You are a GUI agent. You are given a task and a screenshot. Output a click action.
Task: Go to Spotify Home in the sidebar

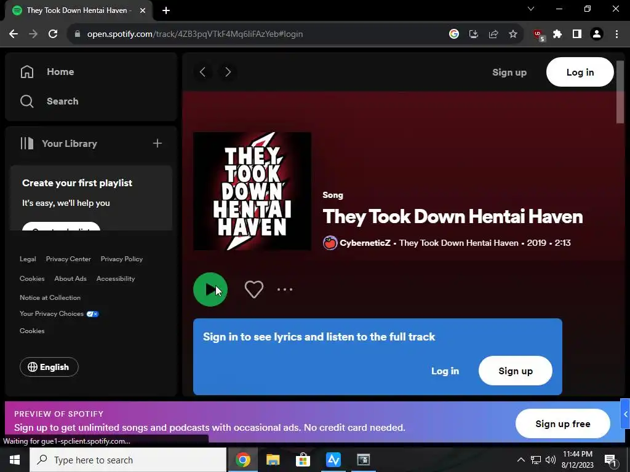[x=47, y=72]
